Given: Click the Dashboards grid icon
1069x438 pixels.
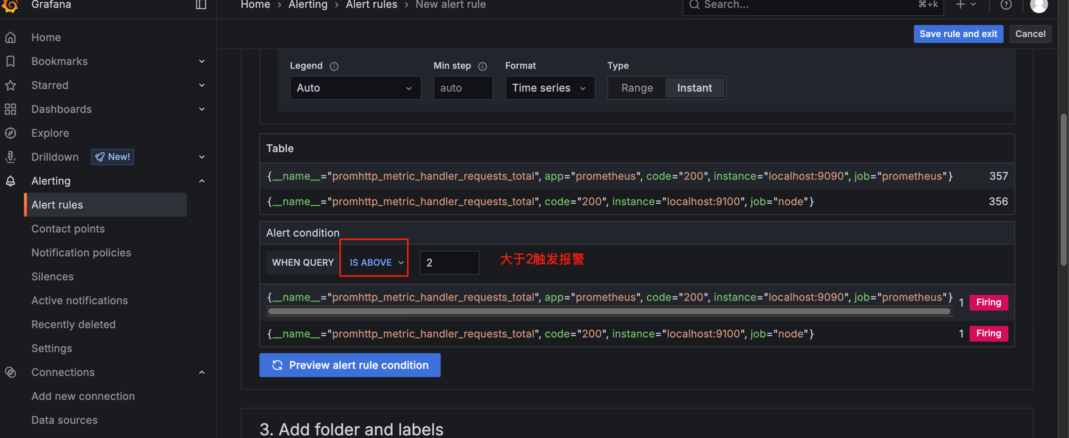Looking at the screenshot, I should [x=11, y=109].
